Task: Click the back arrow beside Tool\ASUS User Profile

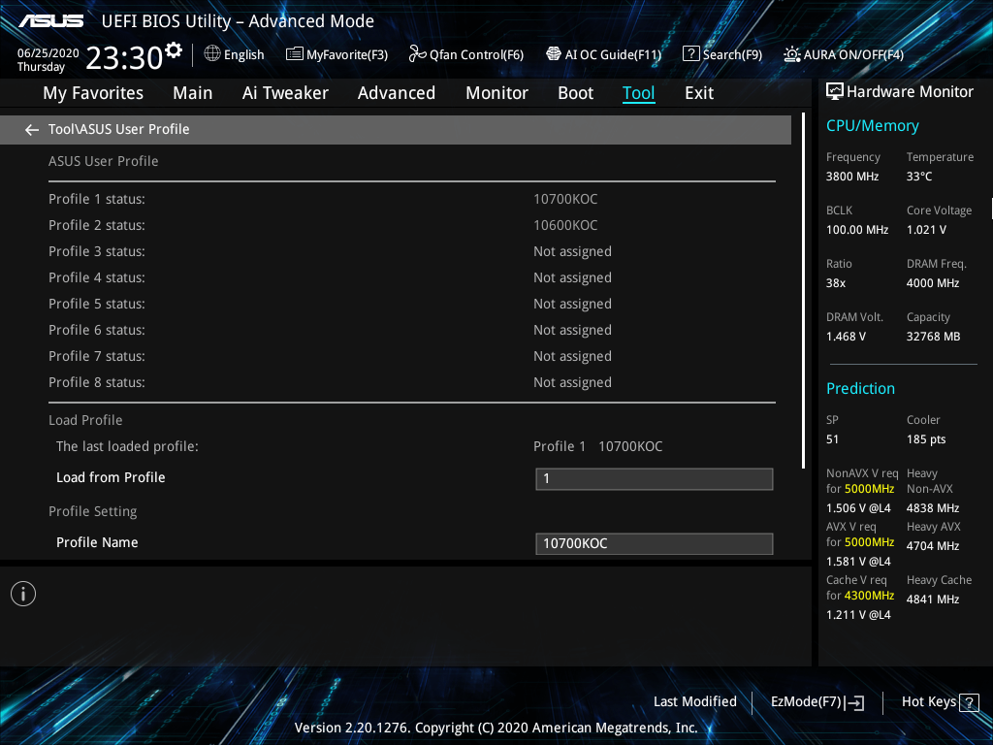Action: (32, 130)
